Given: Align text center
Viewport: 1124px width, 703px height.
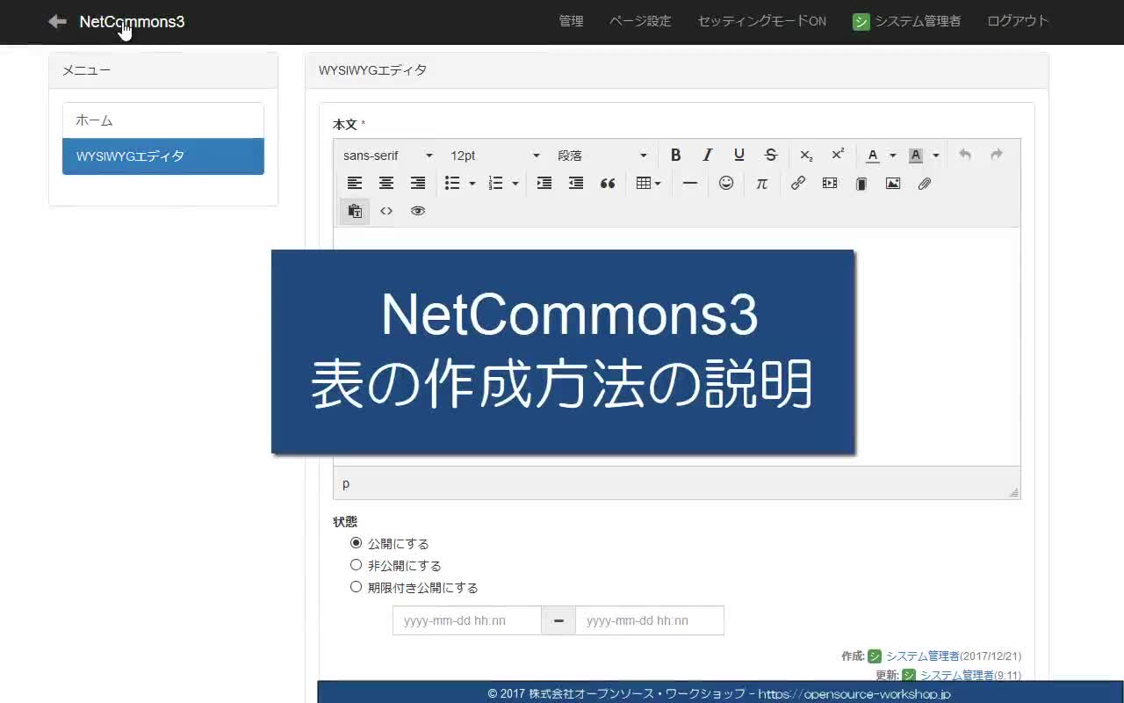Looking at the screenshot, I should [x=385, y=184].
